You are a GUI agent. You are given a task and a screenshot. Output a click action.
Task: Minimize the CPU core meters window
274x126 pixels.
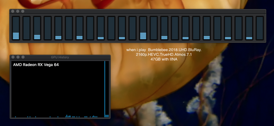(18, 11)
